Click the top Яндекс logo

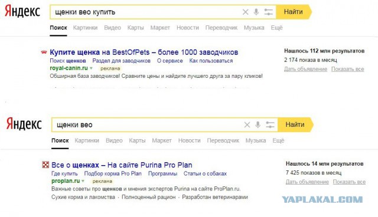[22, 12]
